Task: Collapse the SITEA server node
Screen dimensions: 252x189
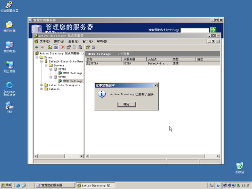Action: point(51,69)
